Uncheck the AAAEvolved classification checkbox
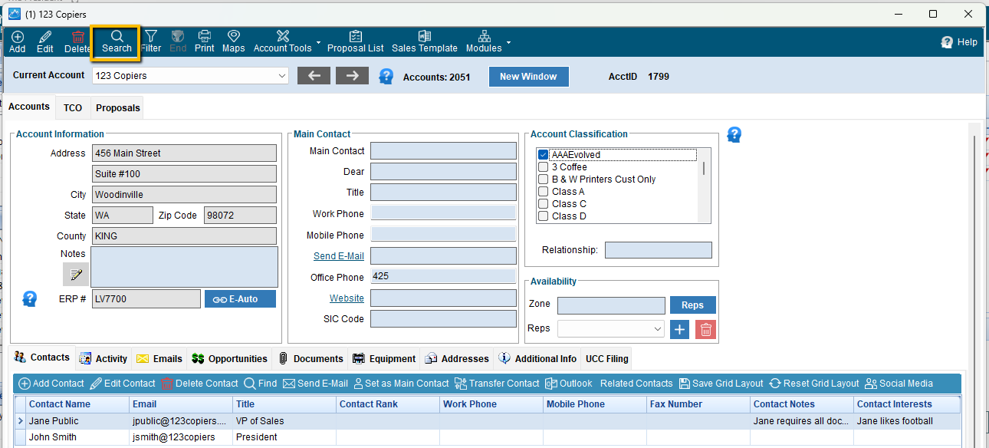 (x=543, y=155)
